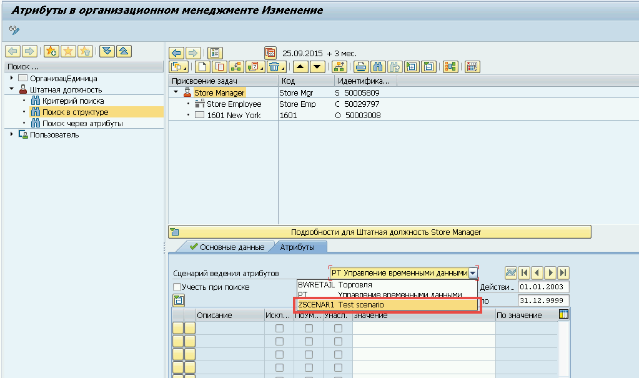Delete favorite star-trash icon

pyautogui.click(x=85, y=51)
